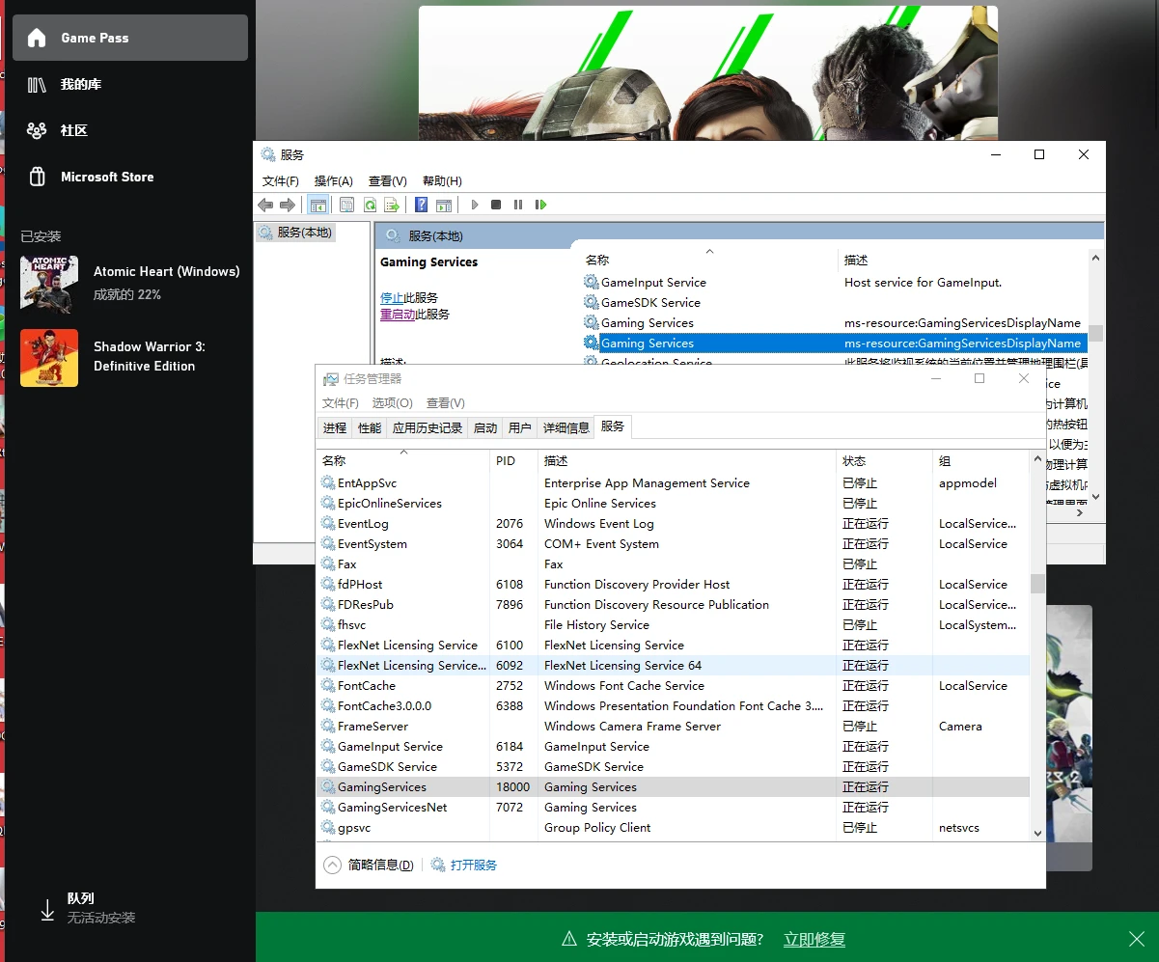1159x962 pixels.
Task: Open 文件(F) menu in Services window
Action: point(281,180)
